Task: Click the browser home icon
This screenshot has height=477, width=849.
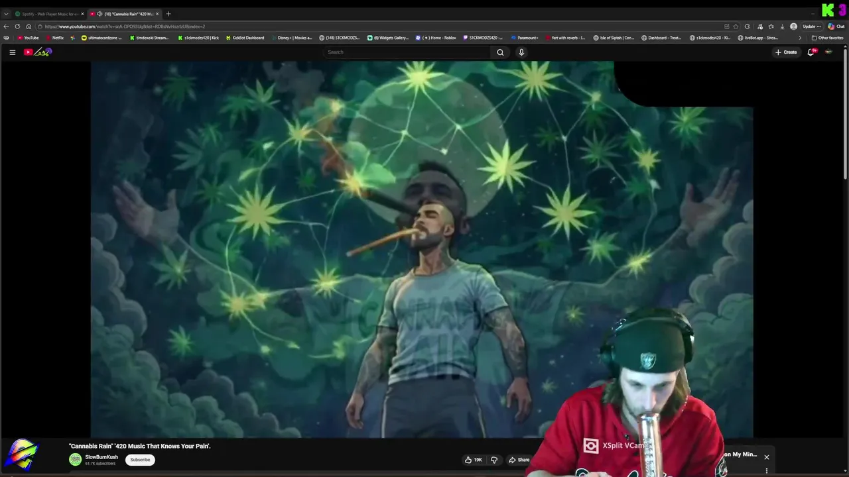Action: click(x=29, y=26)
